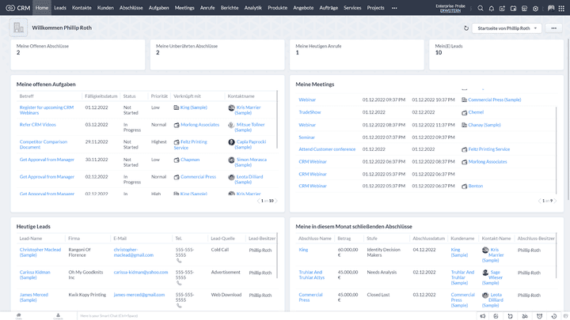The image size is (570, 320).
Task: Click into the Smart Chat input field
Action: coord(276,316)
